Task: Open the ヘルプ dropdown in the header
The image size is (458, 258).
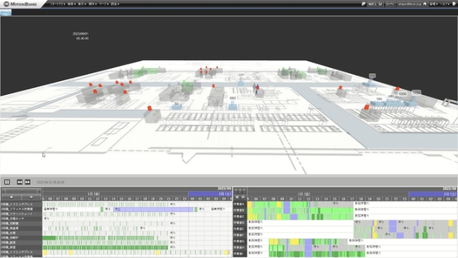Action: 444,4
